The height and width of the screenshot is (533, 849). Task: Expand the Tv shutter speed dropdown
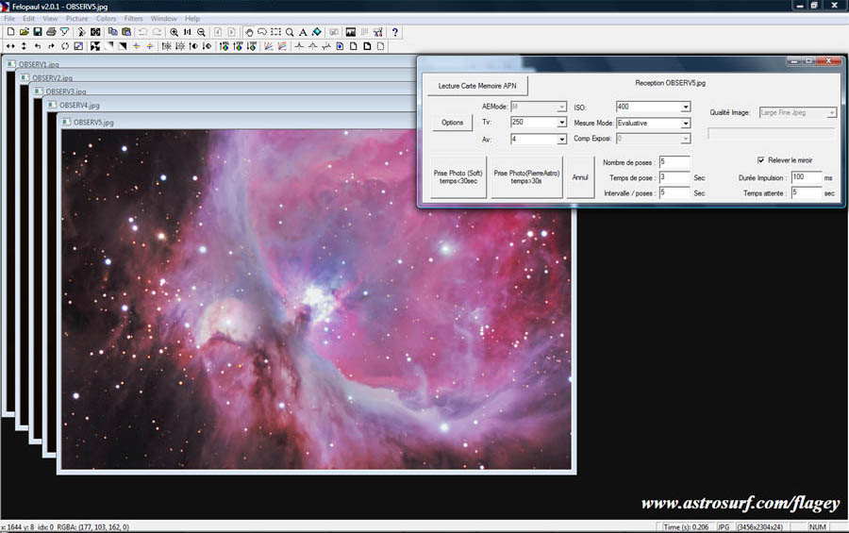(561, 123)
